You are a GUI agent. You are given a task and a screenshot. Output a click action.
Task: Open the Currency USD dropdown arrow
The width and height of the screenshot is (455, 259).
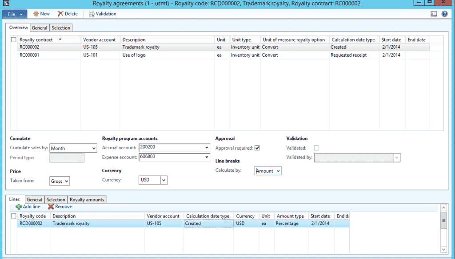coord(164,180)
